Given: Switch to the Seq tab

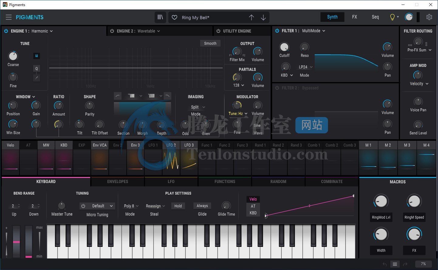Looking at the screenshot, I should point(375,17).
